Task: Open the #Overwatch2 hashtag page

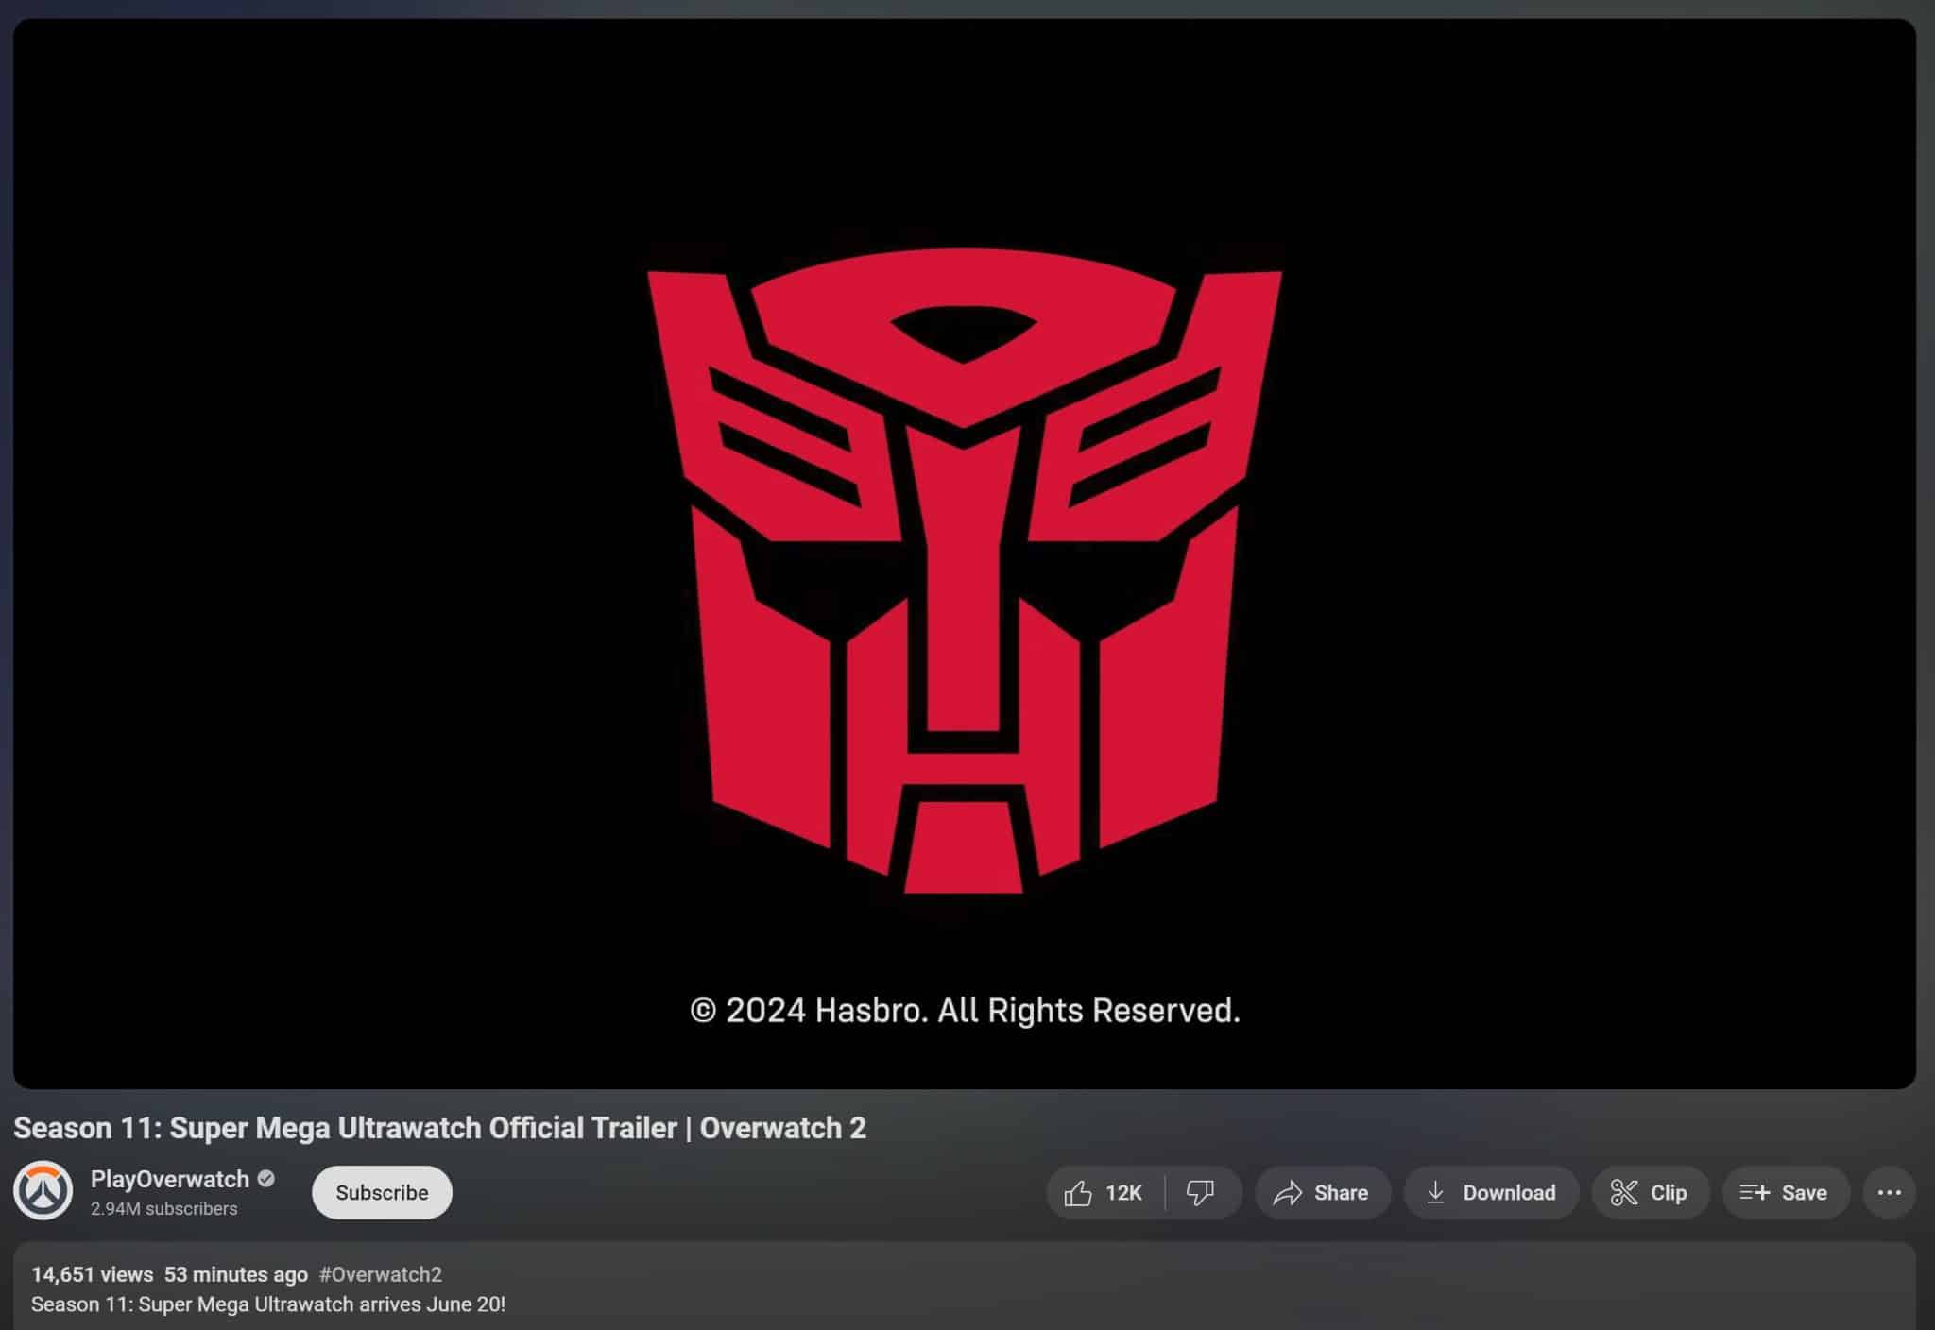Action: (x=382, y=1273)
